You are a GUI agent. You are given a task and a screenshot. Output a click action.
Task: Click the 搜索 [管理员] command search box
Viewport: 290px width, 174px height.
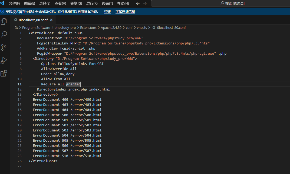220,3
